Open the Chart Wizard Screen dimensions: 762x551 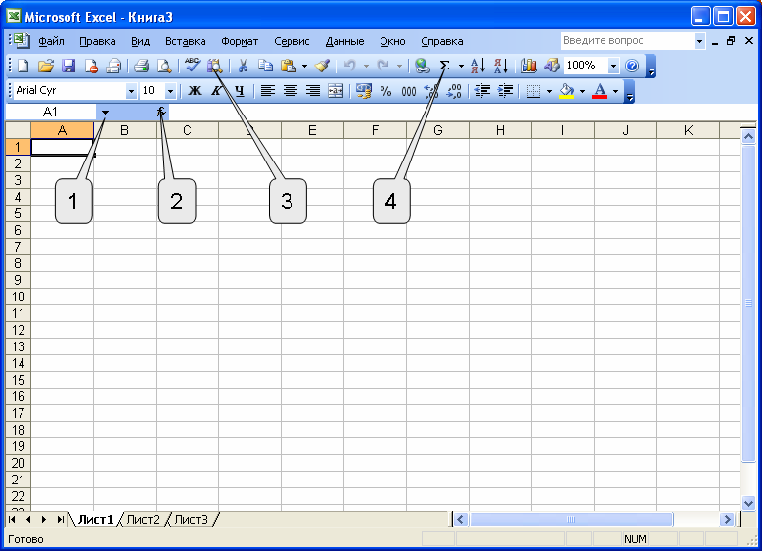(x=529, y=66)
